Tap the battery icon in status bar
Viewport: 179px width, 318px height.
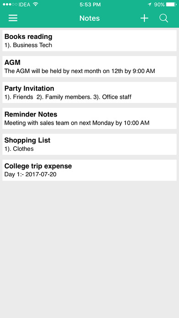click(x=171, y=5)
